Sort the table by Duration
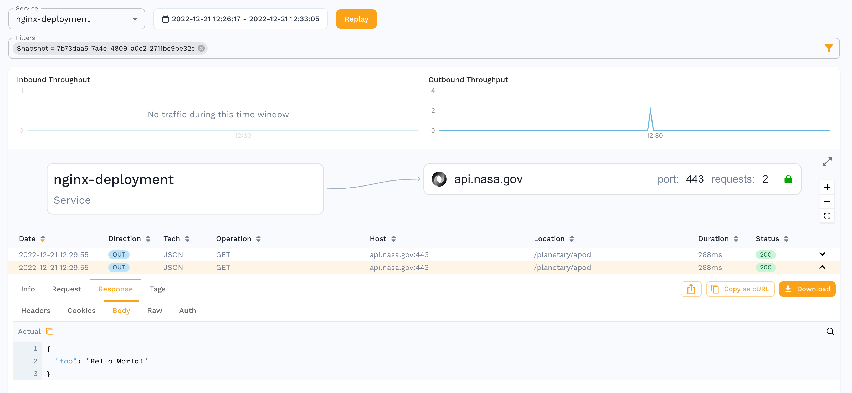852x393 pixels. [x=736, y=239]
